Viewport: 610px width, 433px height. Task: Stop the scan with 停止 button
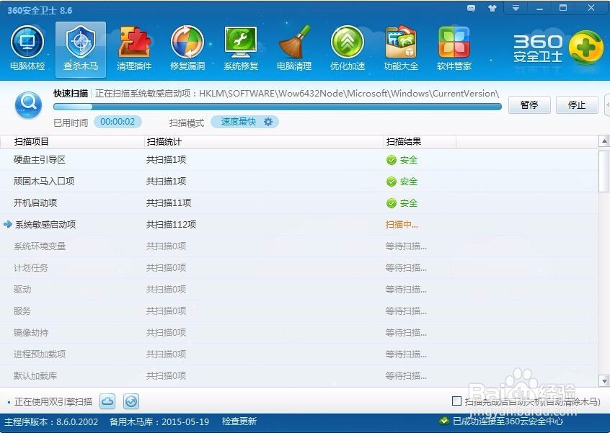pyautogui.click(x=577, y=105)
